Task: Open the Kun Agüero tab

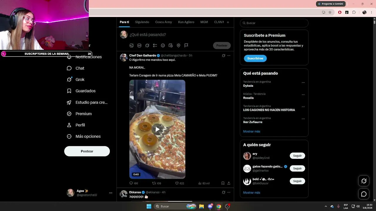Action: 186,22
